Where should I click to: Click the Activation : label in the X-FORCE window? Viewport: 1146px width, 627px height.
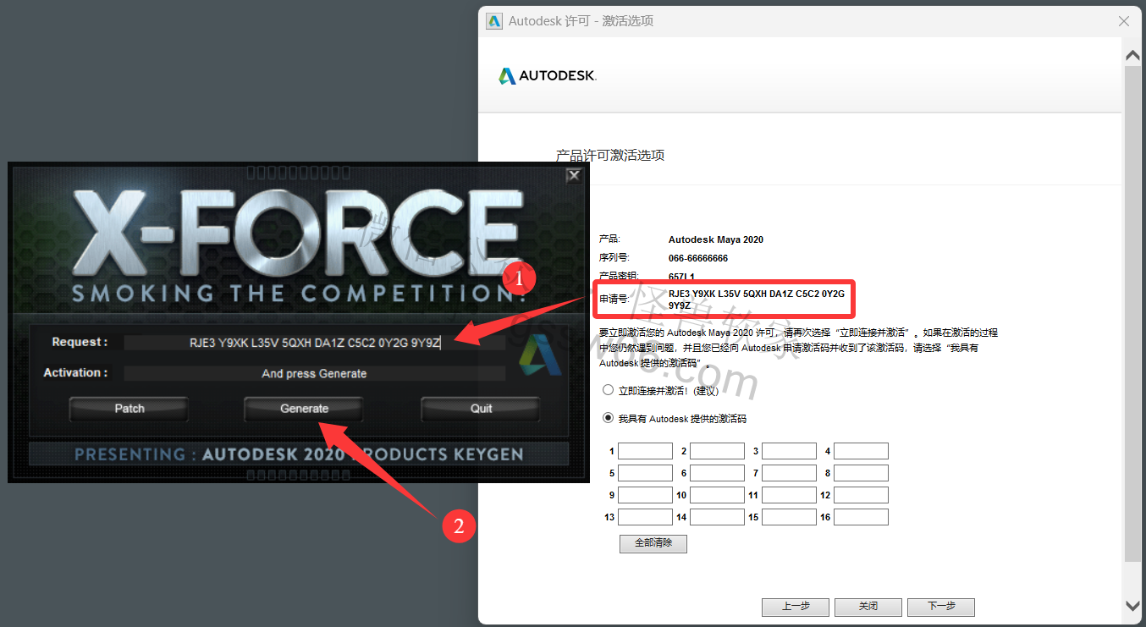coord(76,373)
